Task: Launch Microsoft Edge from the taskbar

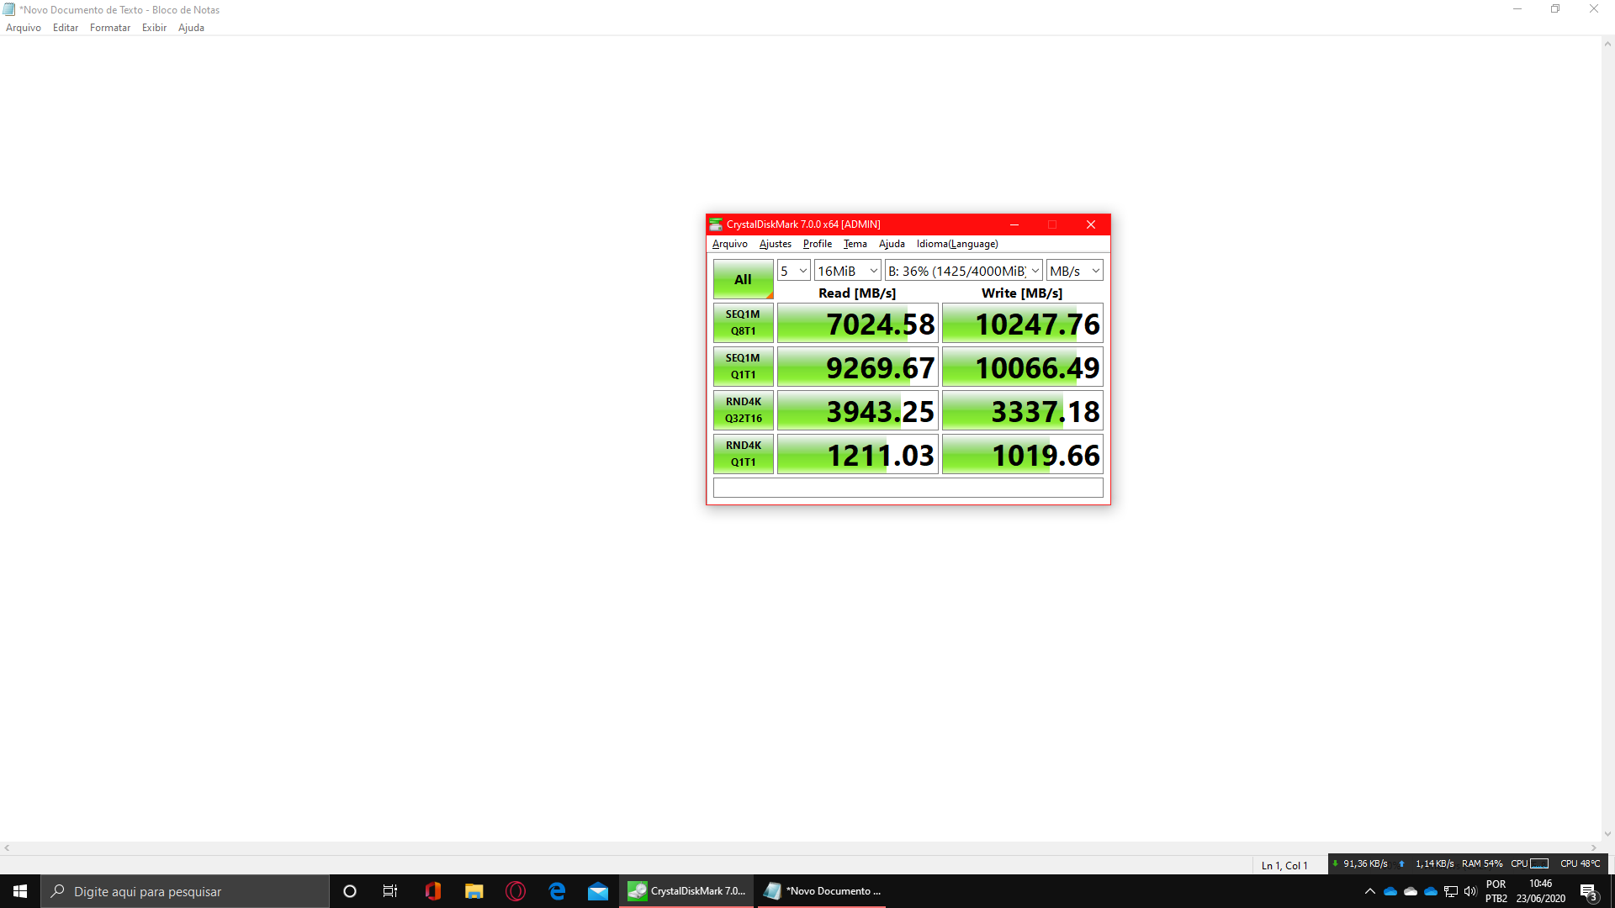Action: (x=557, y=891)
